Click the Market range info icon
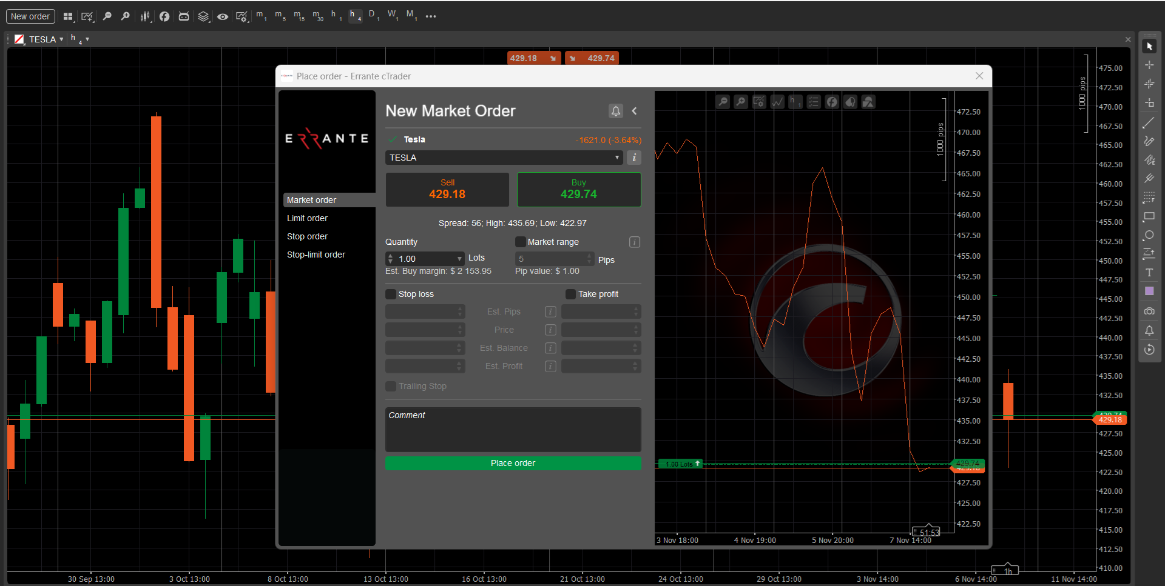 [x=635, y=242]
